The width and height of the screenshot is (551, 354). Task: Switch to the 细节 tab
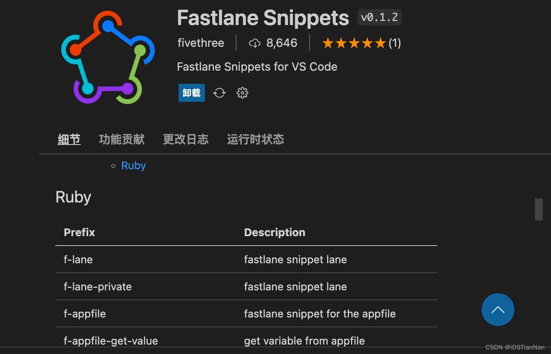[69, 139]
